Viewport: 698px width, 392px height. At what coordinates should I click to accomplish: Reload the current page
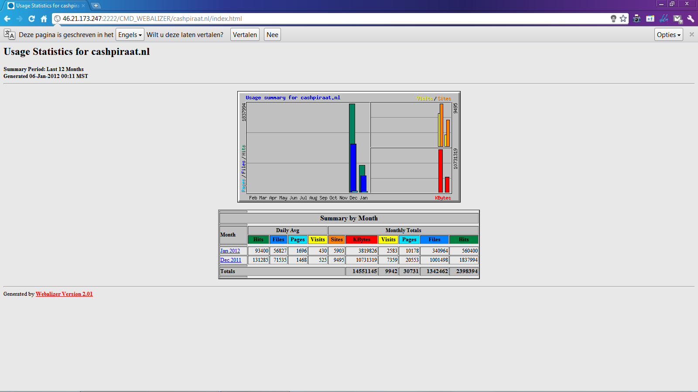[x=31, y=19]
